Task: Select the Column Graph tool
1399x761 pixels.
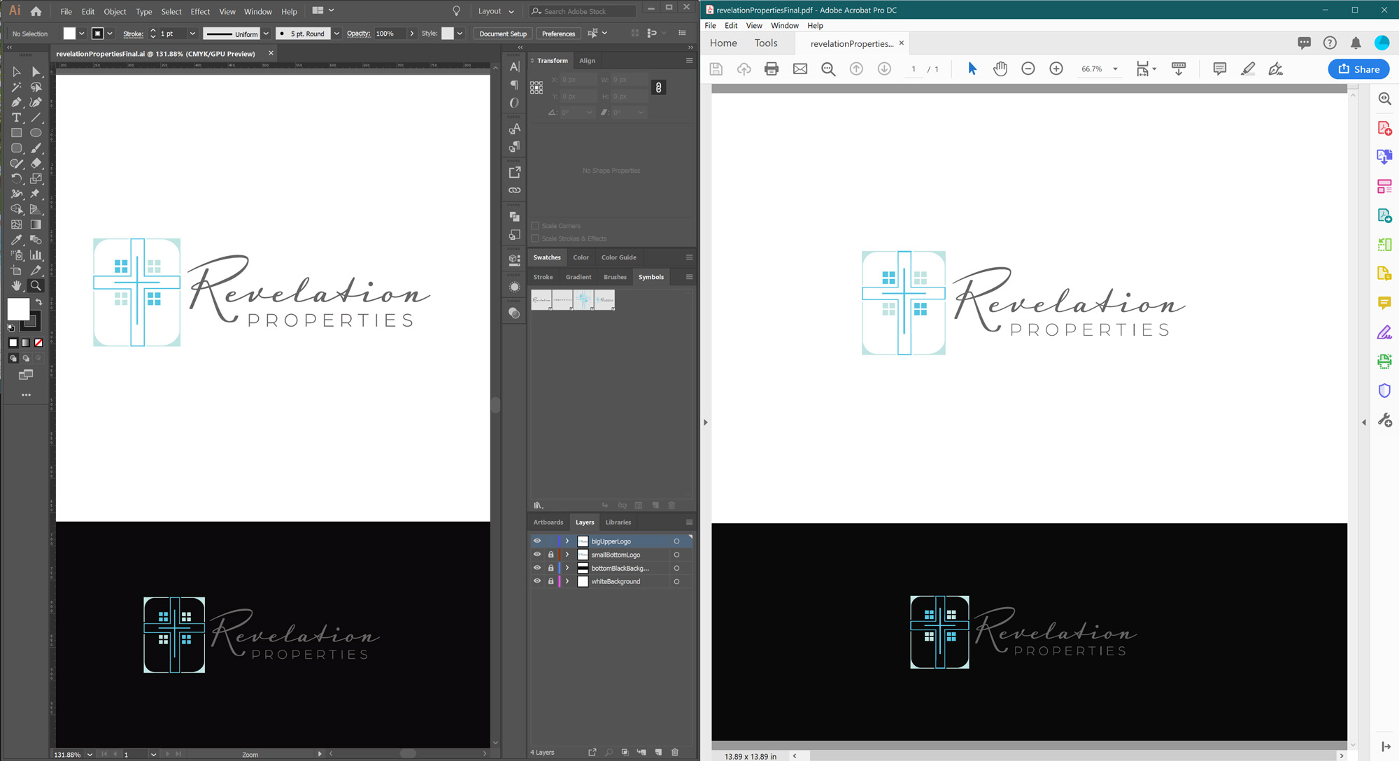Action: [x=36, y=255]
